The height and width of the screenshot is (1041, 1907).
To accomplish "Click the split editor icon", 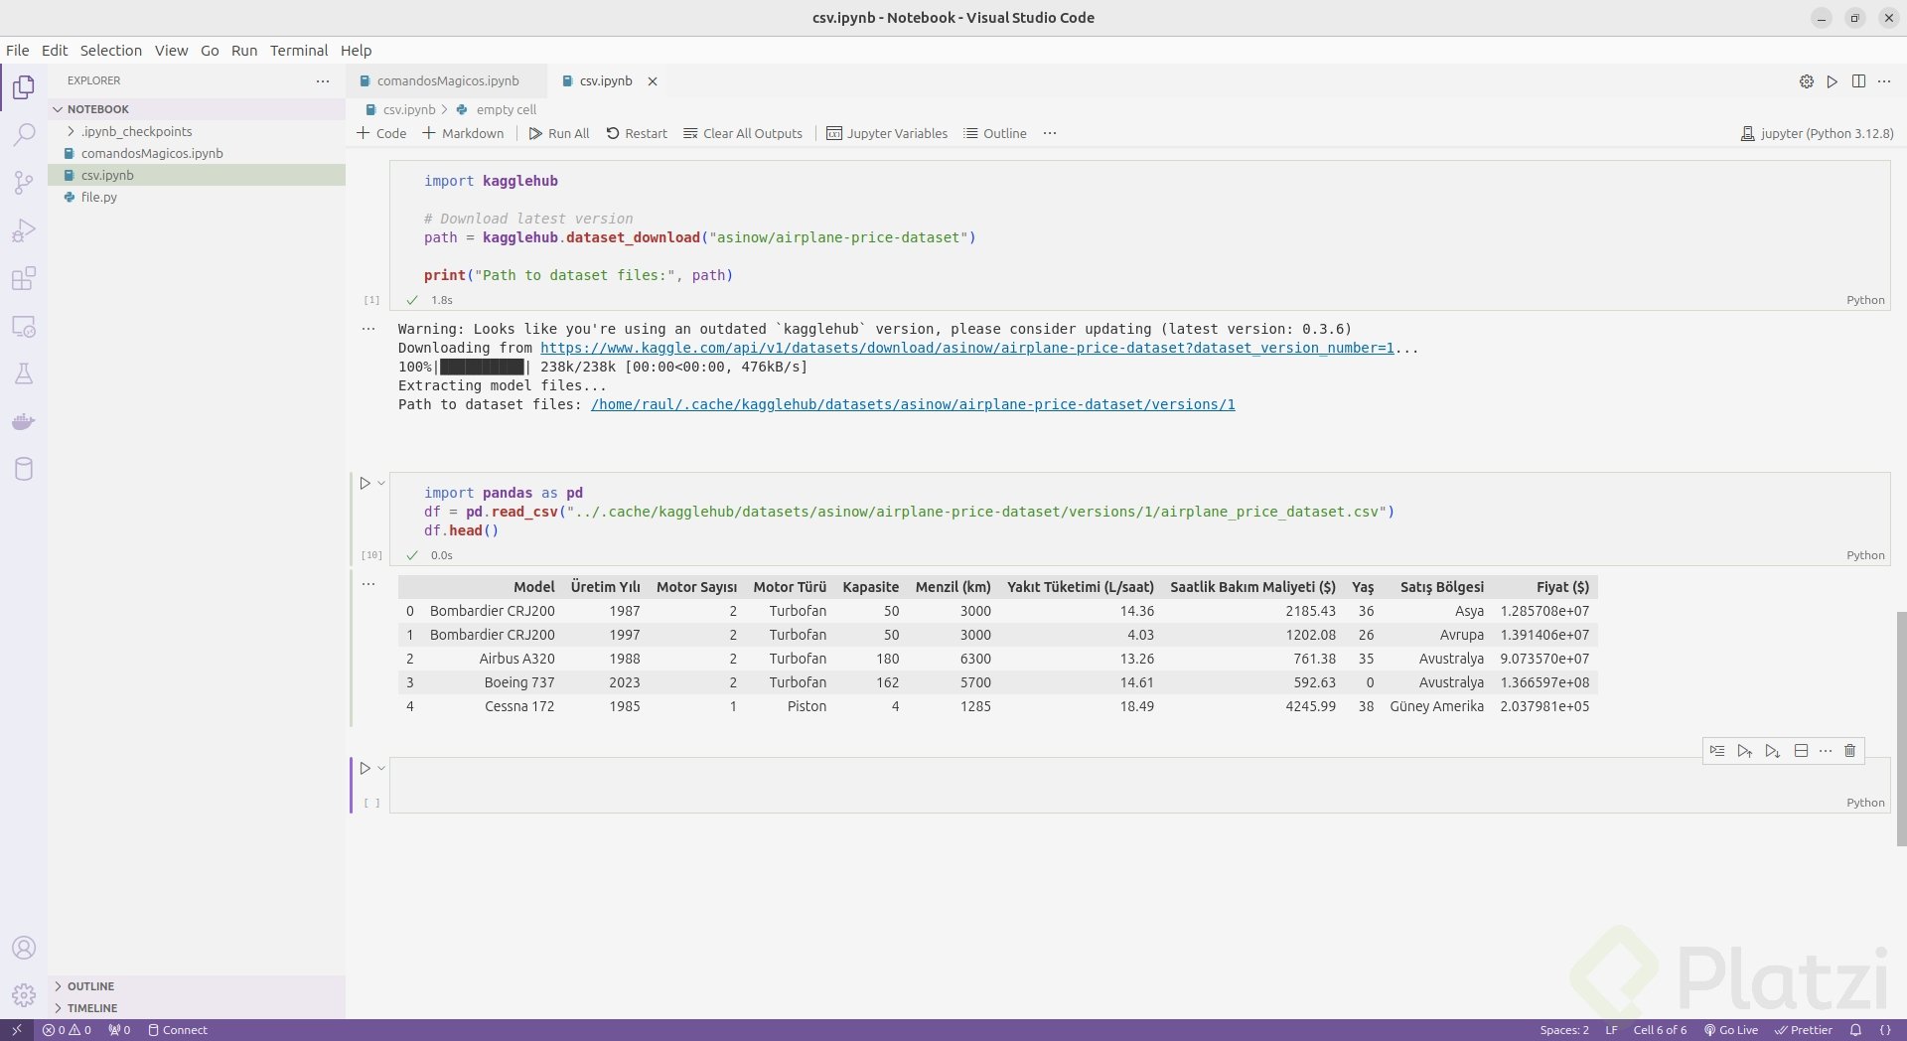I will pos(1858,81).
